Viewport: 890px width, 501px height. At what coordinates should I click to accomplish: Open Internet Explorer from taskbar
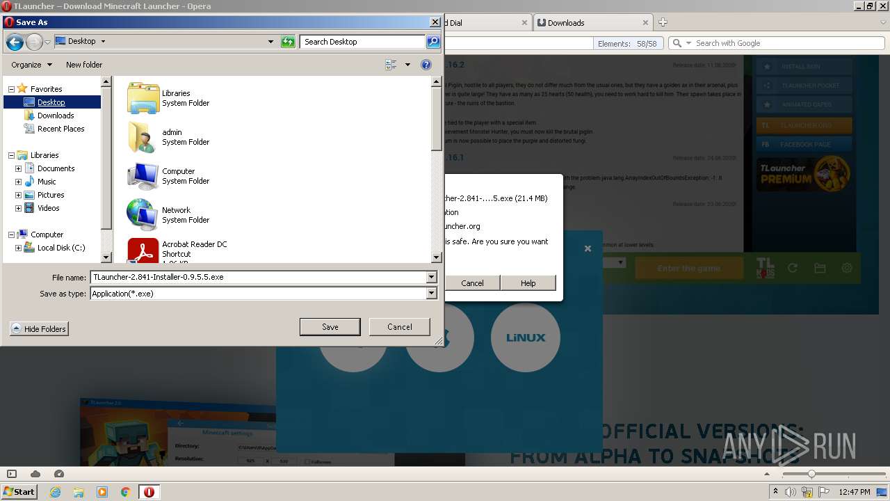[56, 492]
